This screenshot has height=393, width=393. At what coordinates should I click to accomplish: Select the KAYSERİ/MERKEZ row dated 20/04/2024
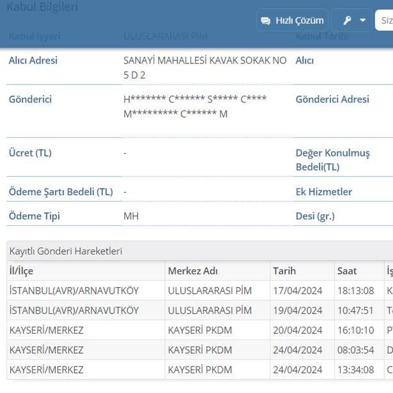tap(46, 330)
